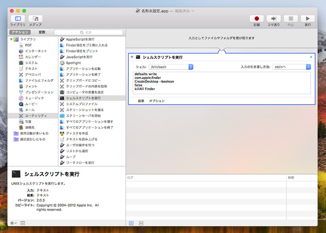This screenshot has height=233, width=326.
Task: Show the log view list icon
Action: coord(131,223)
